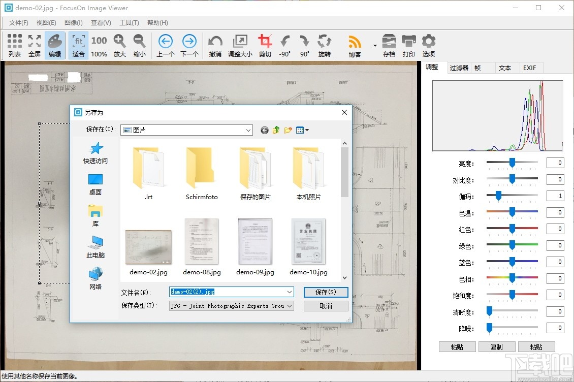Open the 保存在 location dropdown

click(248, 130)
